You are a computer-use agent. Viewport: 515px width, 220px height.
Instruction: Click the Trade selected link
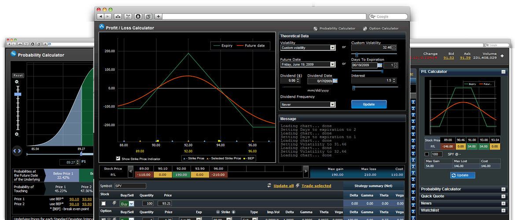[x=316, y=186]
